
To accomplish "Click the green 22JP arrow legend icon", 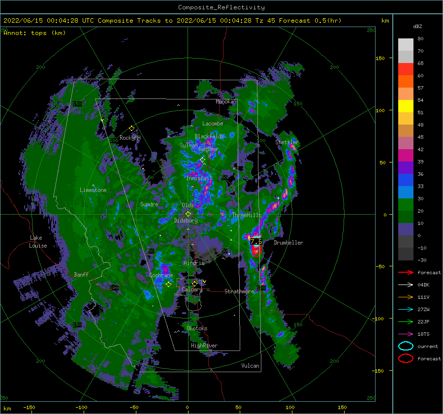I will pos(406,321).
